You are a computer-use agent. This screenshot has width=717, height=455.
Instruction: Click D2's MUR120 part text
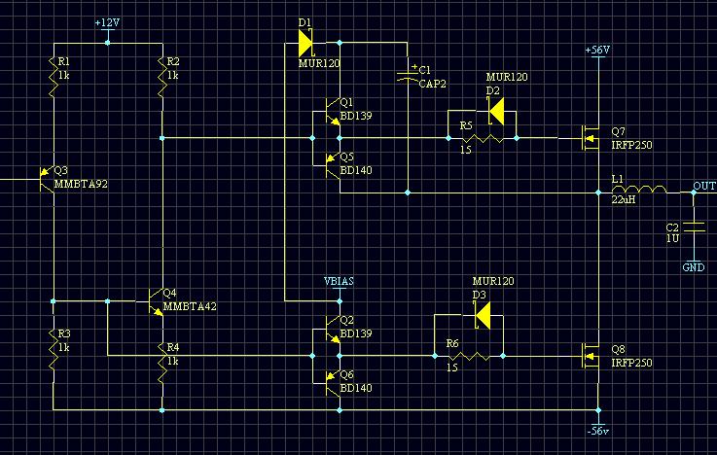tap(507, 77)
